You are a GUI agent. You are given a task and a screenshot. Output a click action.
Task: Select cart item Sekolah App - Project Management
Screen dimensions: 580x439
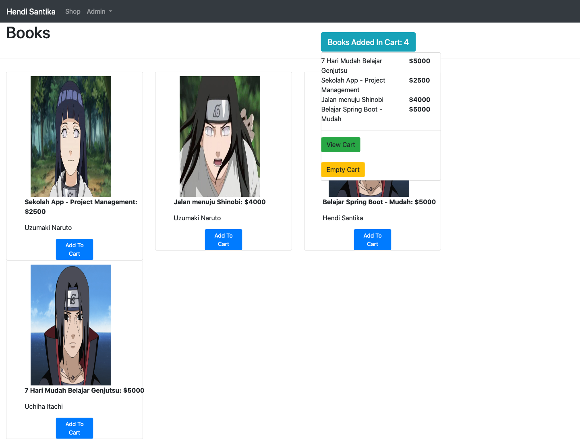point(353,85)
